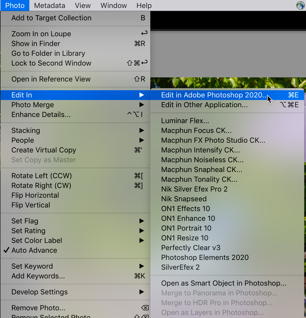Open photo in Photoshop Elements 2020
The width and height of the screenshot is (306, 318).
coord(205,257)
